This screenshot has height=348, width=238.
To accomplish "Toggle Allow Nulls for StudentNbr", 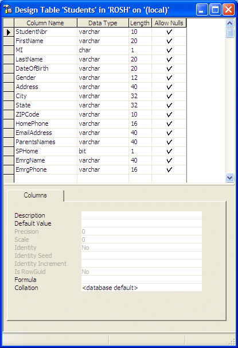I will point(169,32).
